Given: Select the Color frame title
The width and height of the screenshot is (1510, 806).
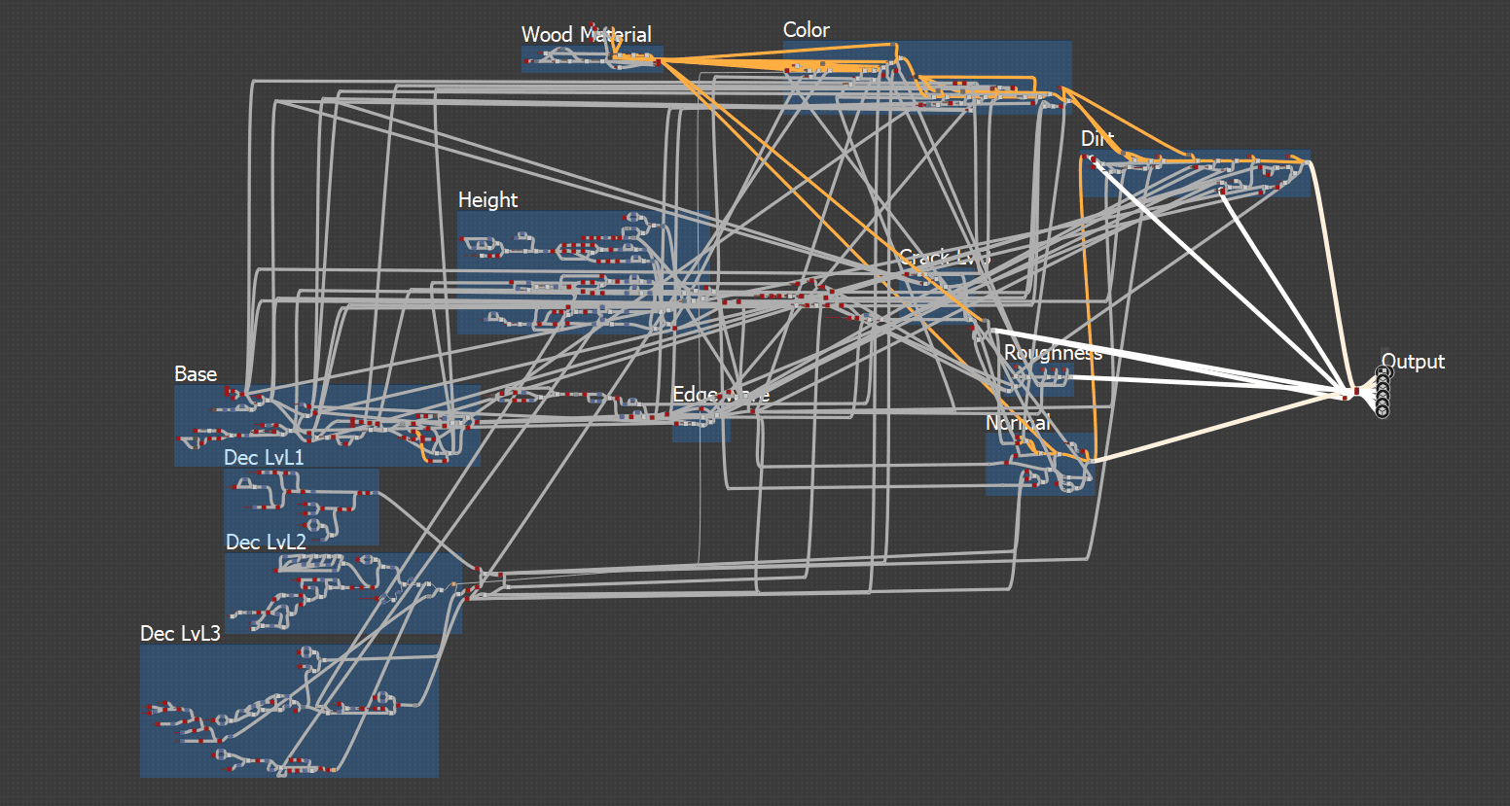Looking at the screenshot, I should [807, 30].
